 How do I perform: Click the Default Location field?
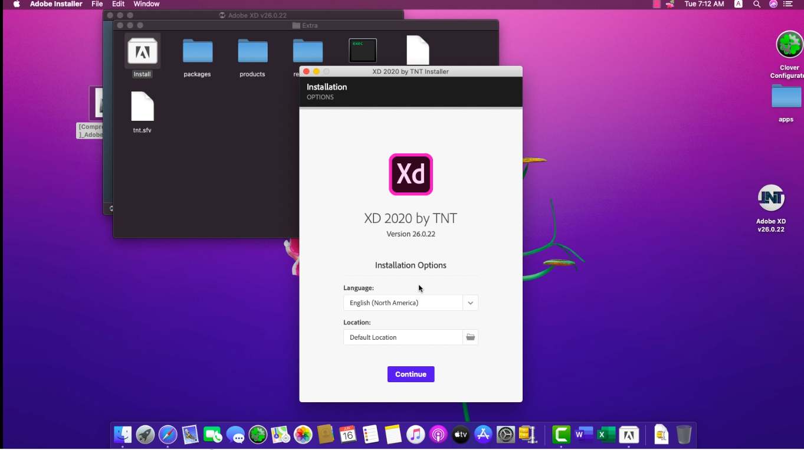tap(403, 337)
